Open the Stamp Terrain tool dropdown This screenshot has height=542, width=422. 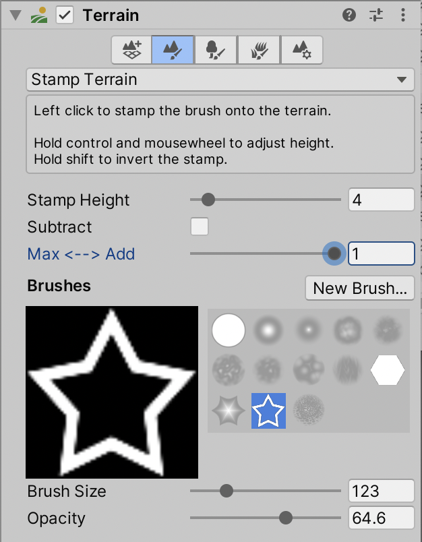tap(220, 80)
